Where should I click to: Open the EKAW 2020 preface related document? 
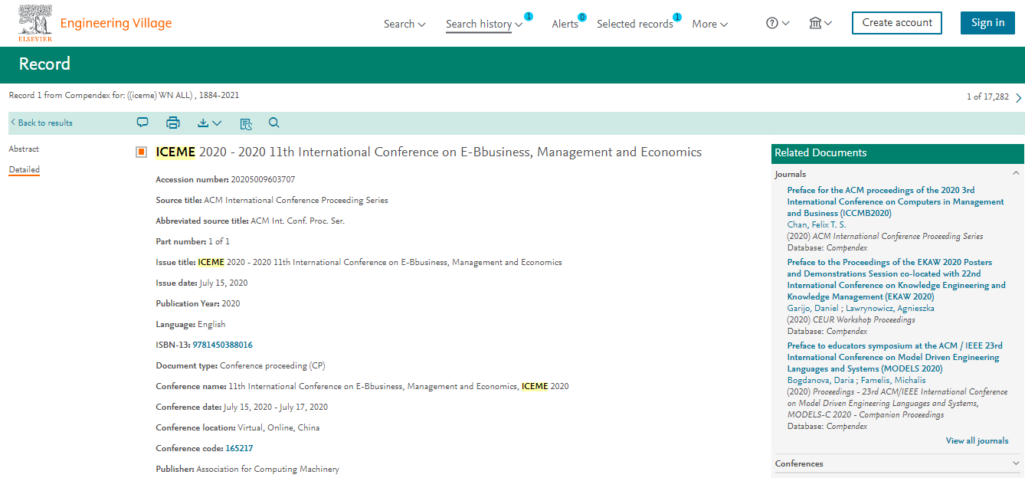[896, 279]
